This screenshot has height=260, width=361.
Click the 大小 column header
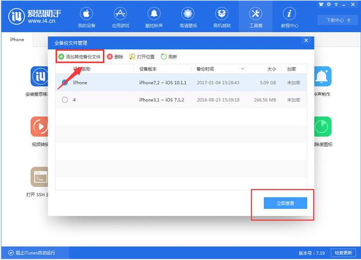272,69
